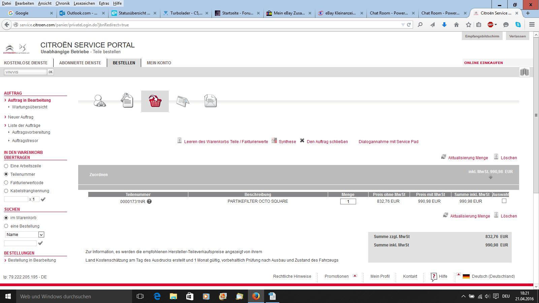
Task: Click the OK button next to VIN/VIS
Action: point(51,72)
